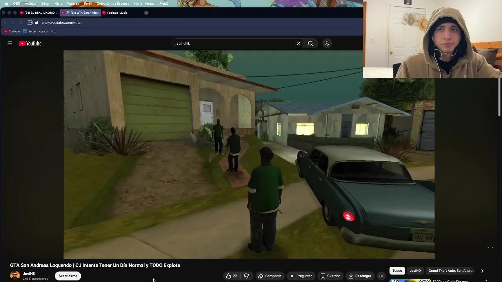Click the VPN badge in address bar

click(x=30, y=23)
